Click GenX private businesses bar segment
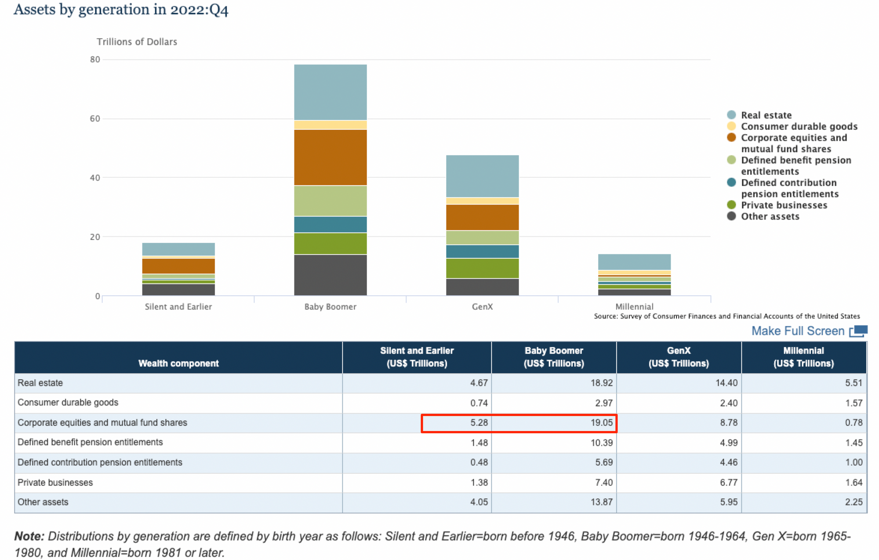The image size is (879, 560). pos(482,268)
